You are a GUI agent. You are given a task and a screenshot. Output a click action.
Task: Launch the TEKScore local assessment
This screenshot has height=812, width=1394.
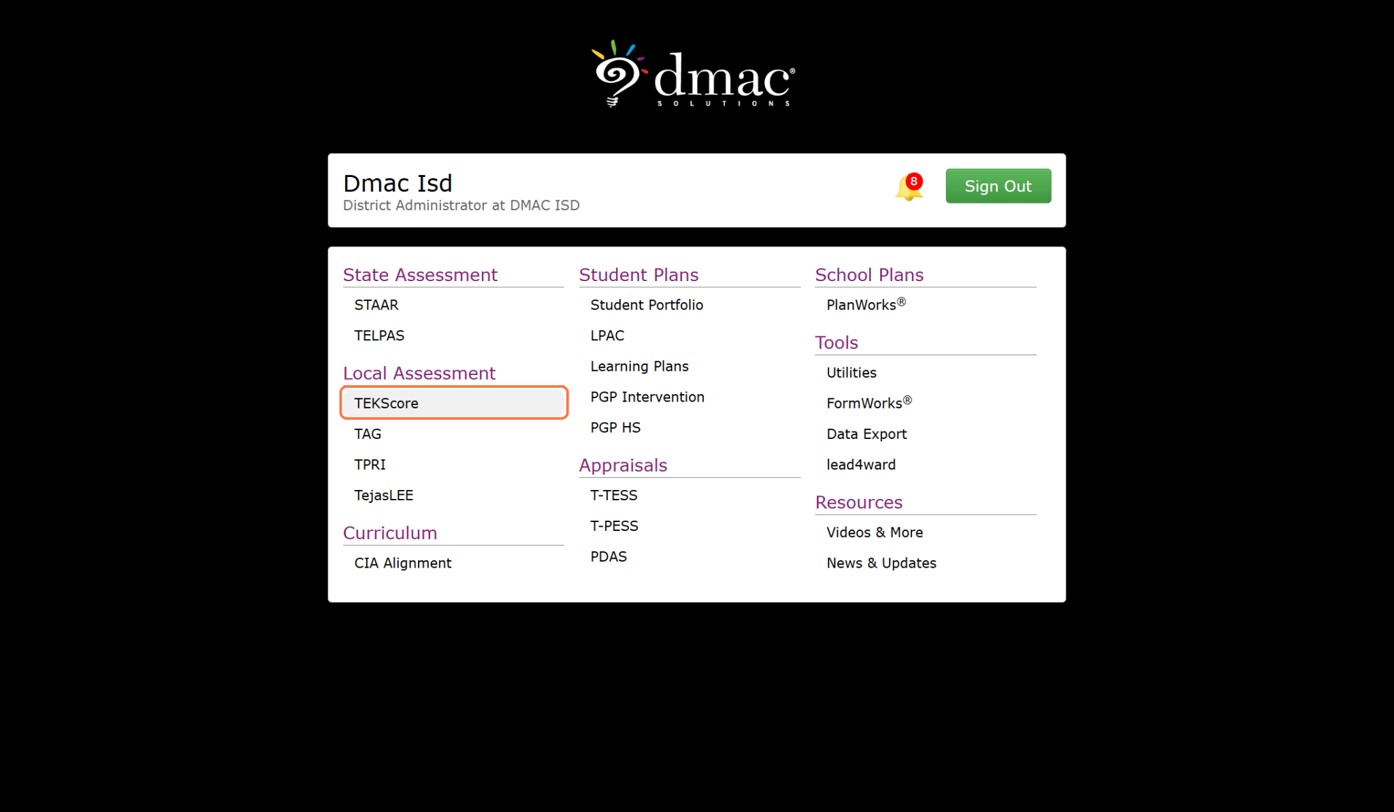(454, 403)
